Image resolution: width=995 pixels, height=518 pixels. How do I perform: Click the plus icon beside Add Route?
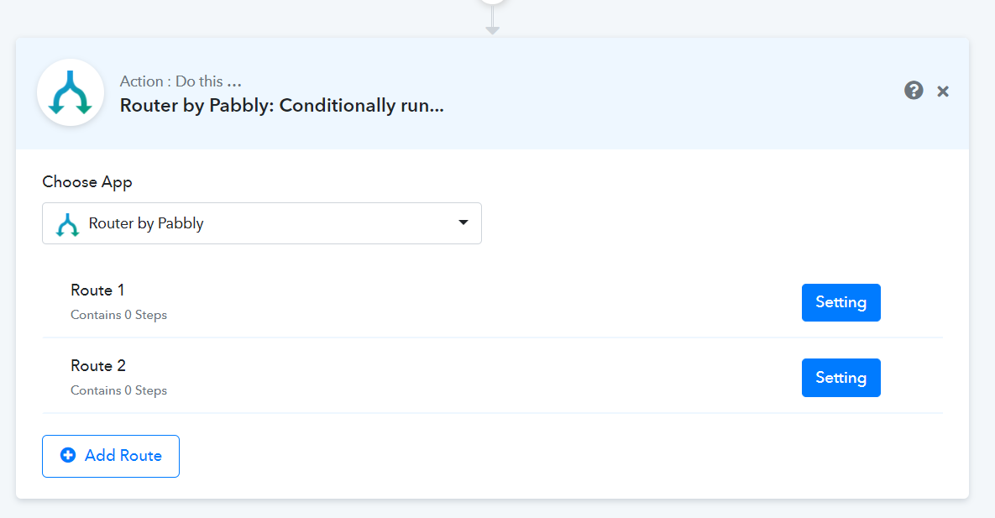pos(68,455)
